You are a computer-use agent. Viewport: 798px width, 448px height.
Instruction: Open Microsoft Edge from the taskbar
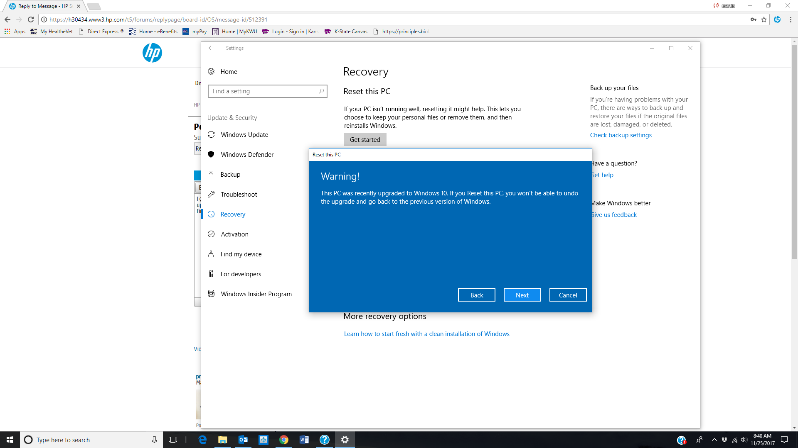tap(202, 440)
